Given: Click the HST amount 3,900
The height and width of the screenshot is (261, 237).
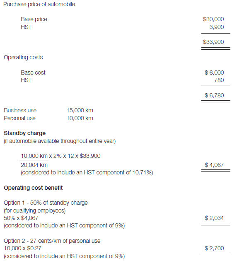Looking at the screenshot, I should (217, 27).
